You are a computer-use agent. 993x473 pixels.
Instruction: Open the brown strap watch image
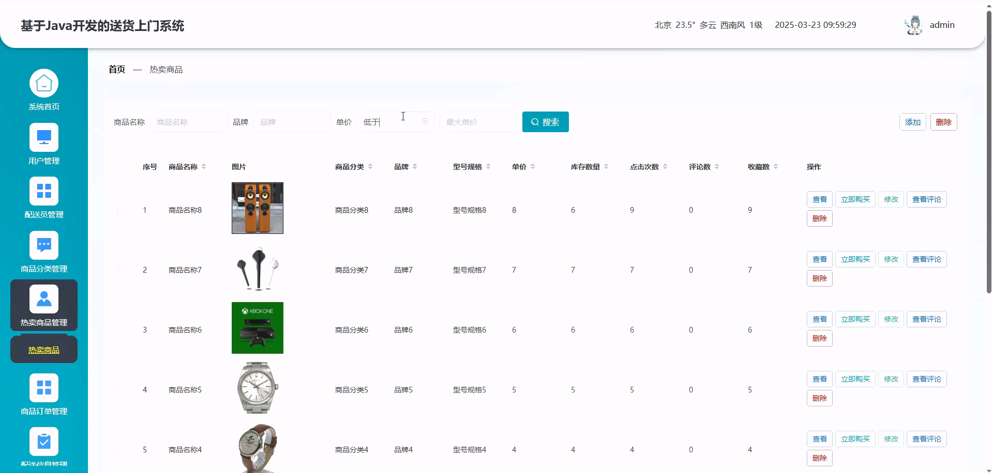click(x=258, y=447)
